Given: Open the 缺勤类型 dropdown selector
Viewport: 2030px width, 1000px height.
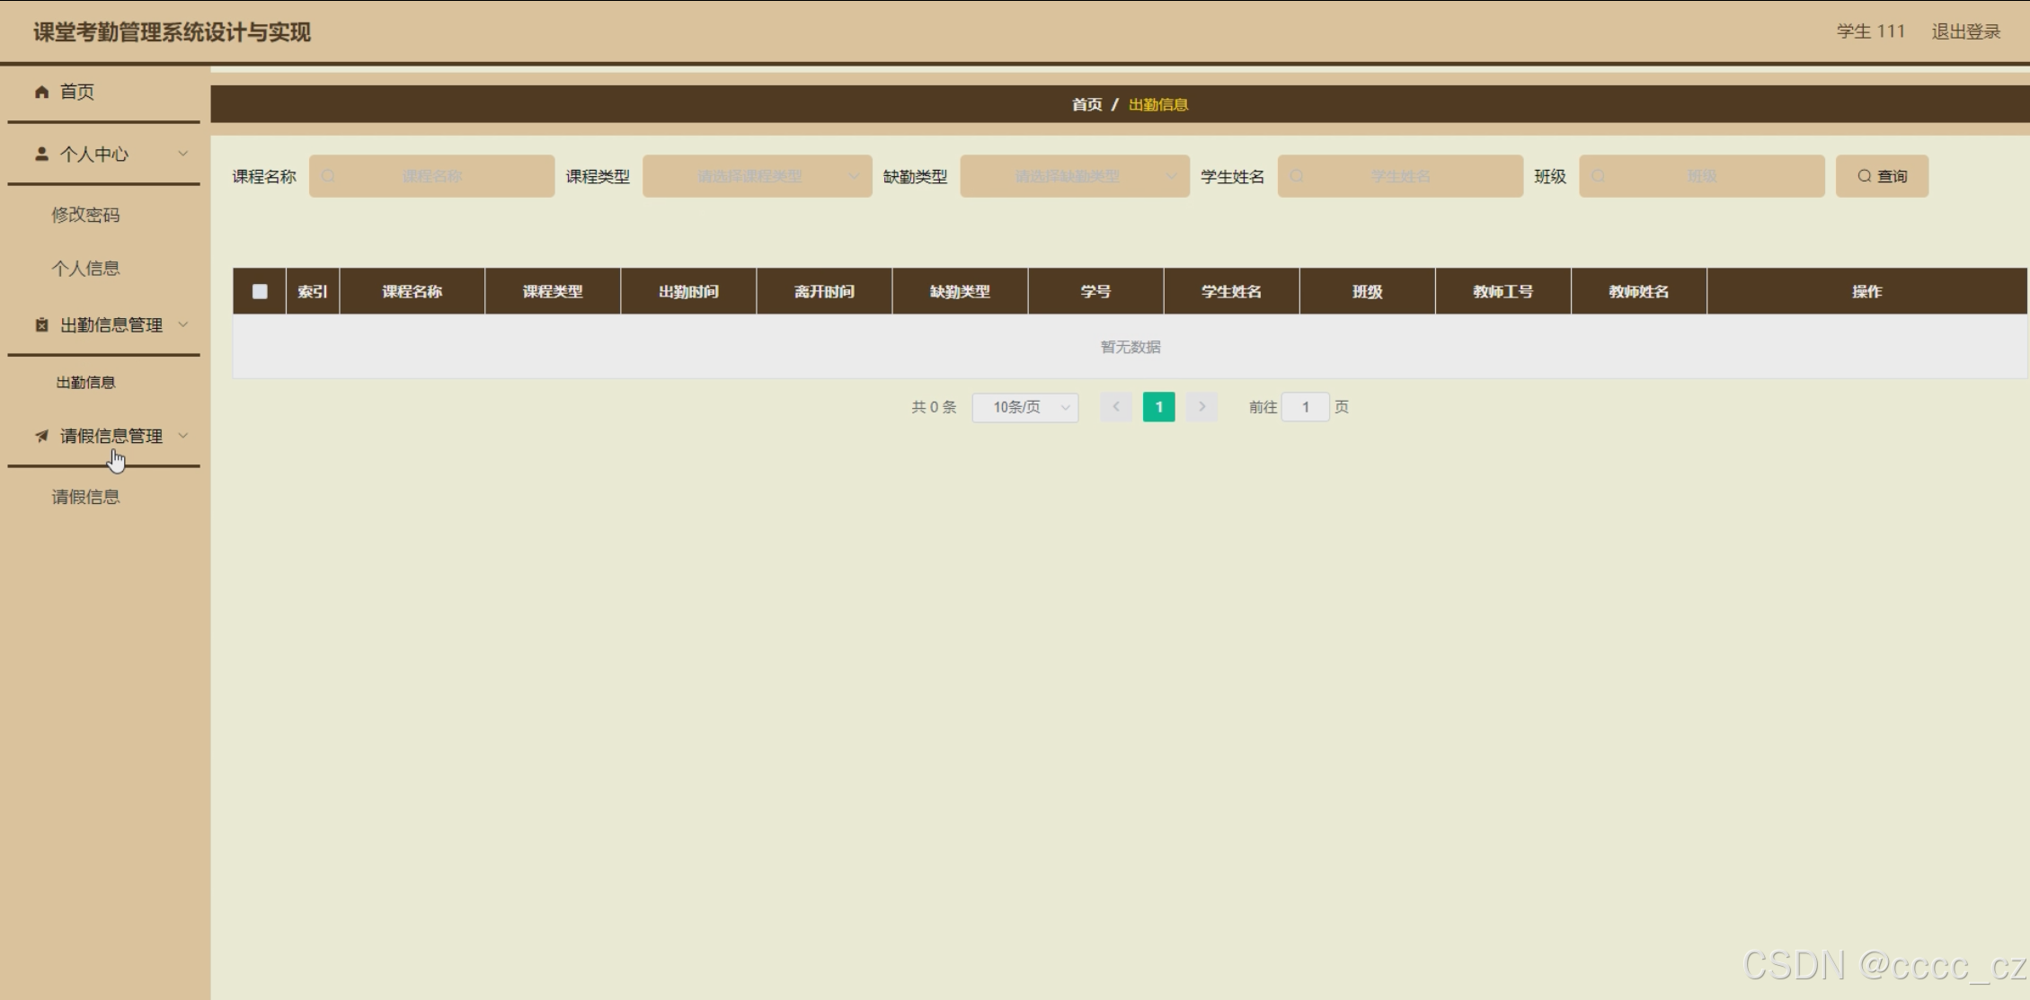Looking at the screenshot, I should point(1074,177).
